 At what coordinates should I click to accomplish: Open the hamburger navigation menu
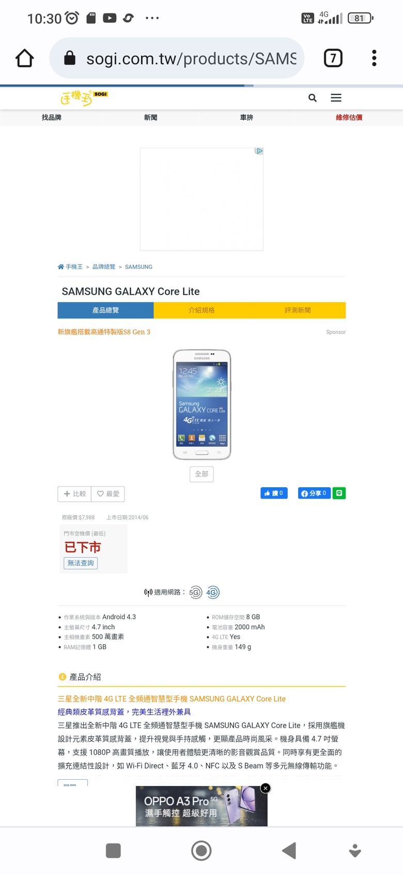[x=336, y=98]
